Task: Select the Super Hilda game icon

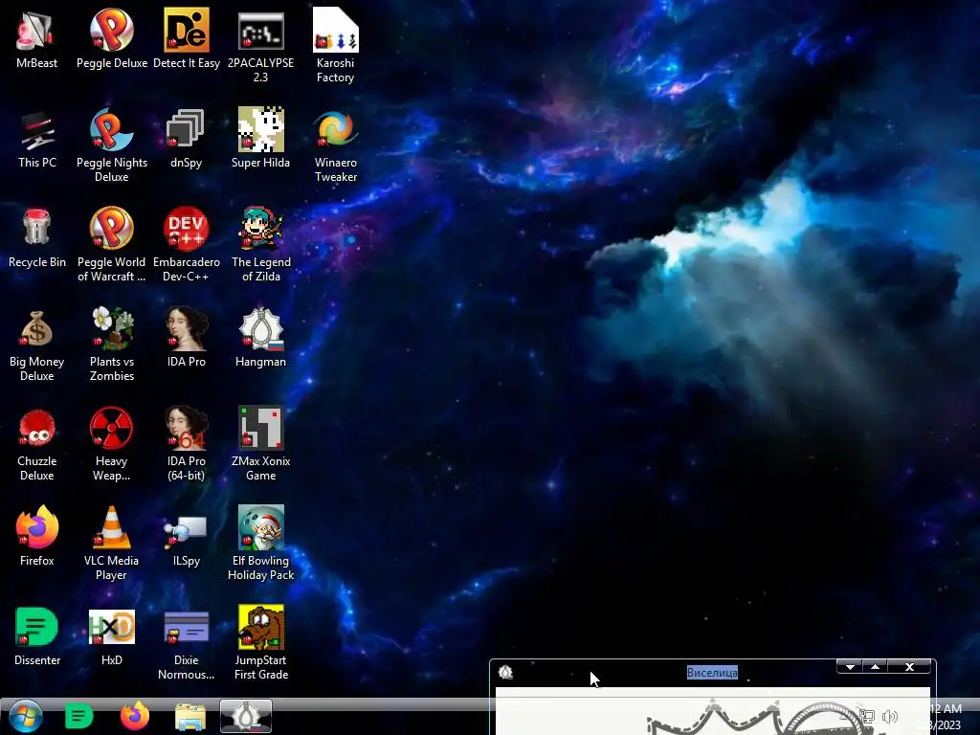Action: tap(260, 138)
